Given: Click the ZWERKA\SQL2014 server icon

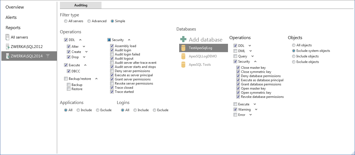Looking at the screenshot, I should coord(7,56).
